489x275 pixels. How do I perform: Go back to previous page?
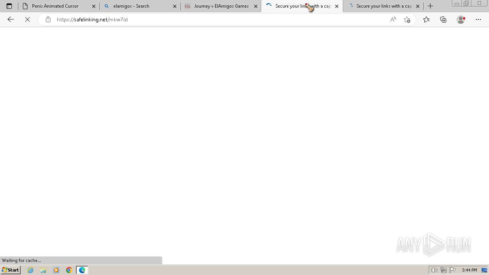(x=11, y=19)
